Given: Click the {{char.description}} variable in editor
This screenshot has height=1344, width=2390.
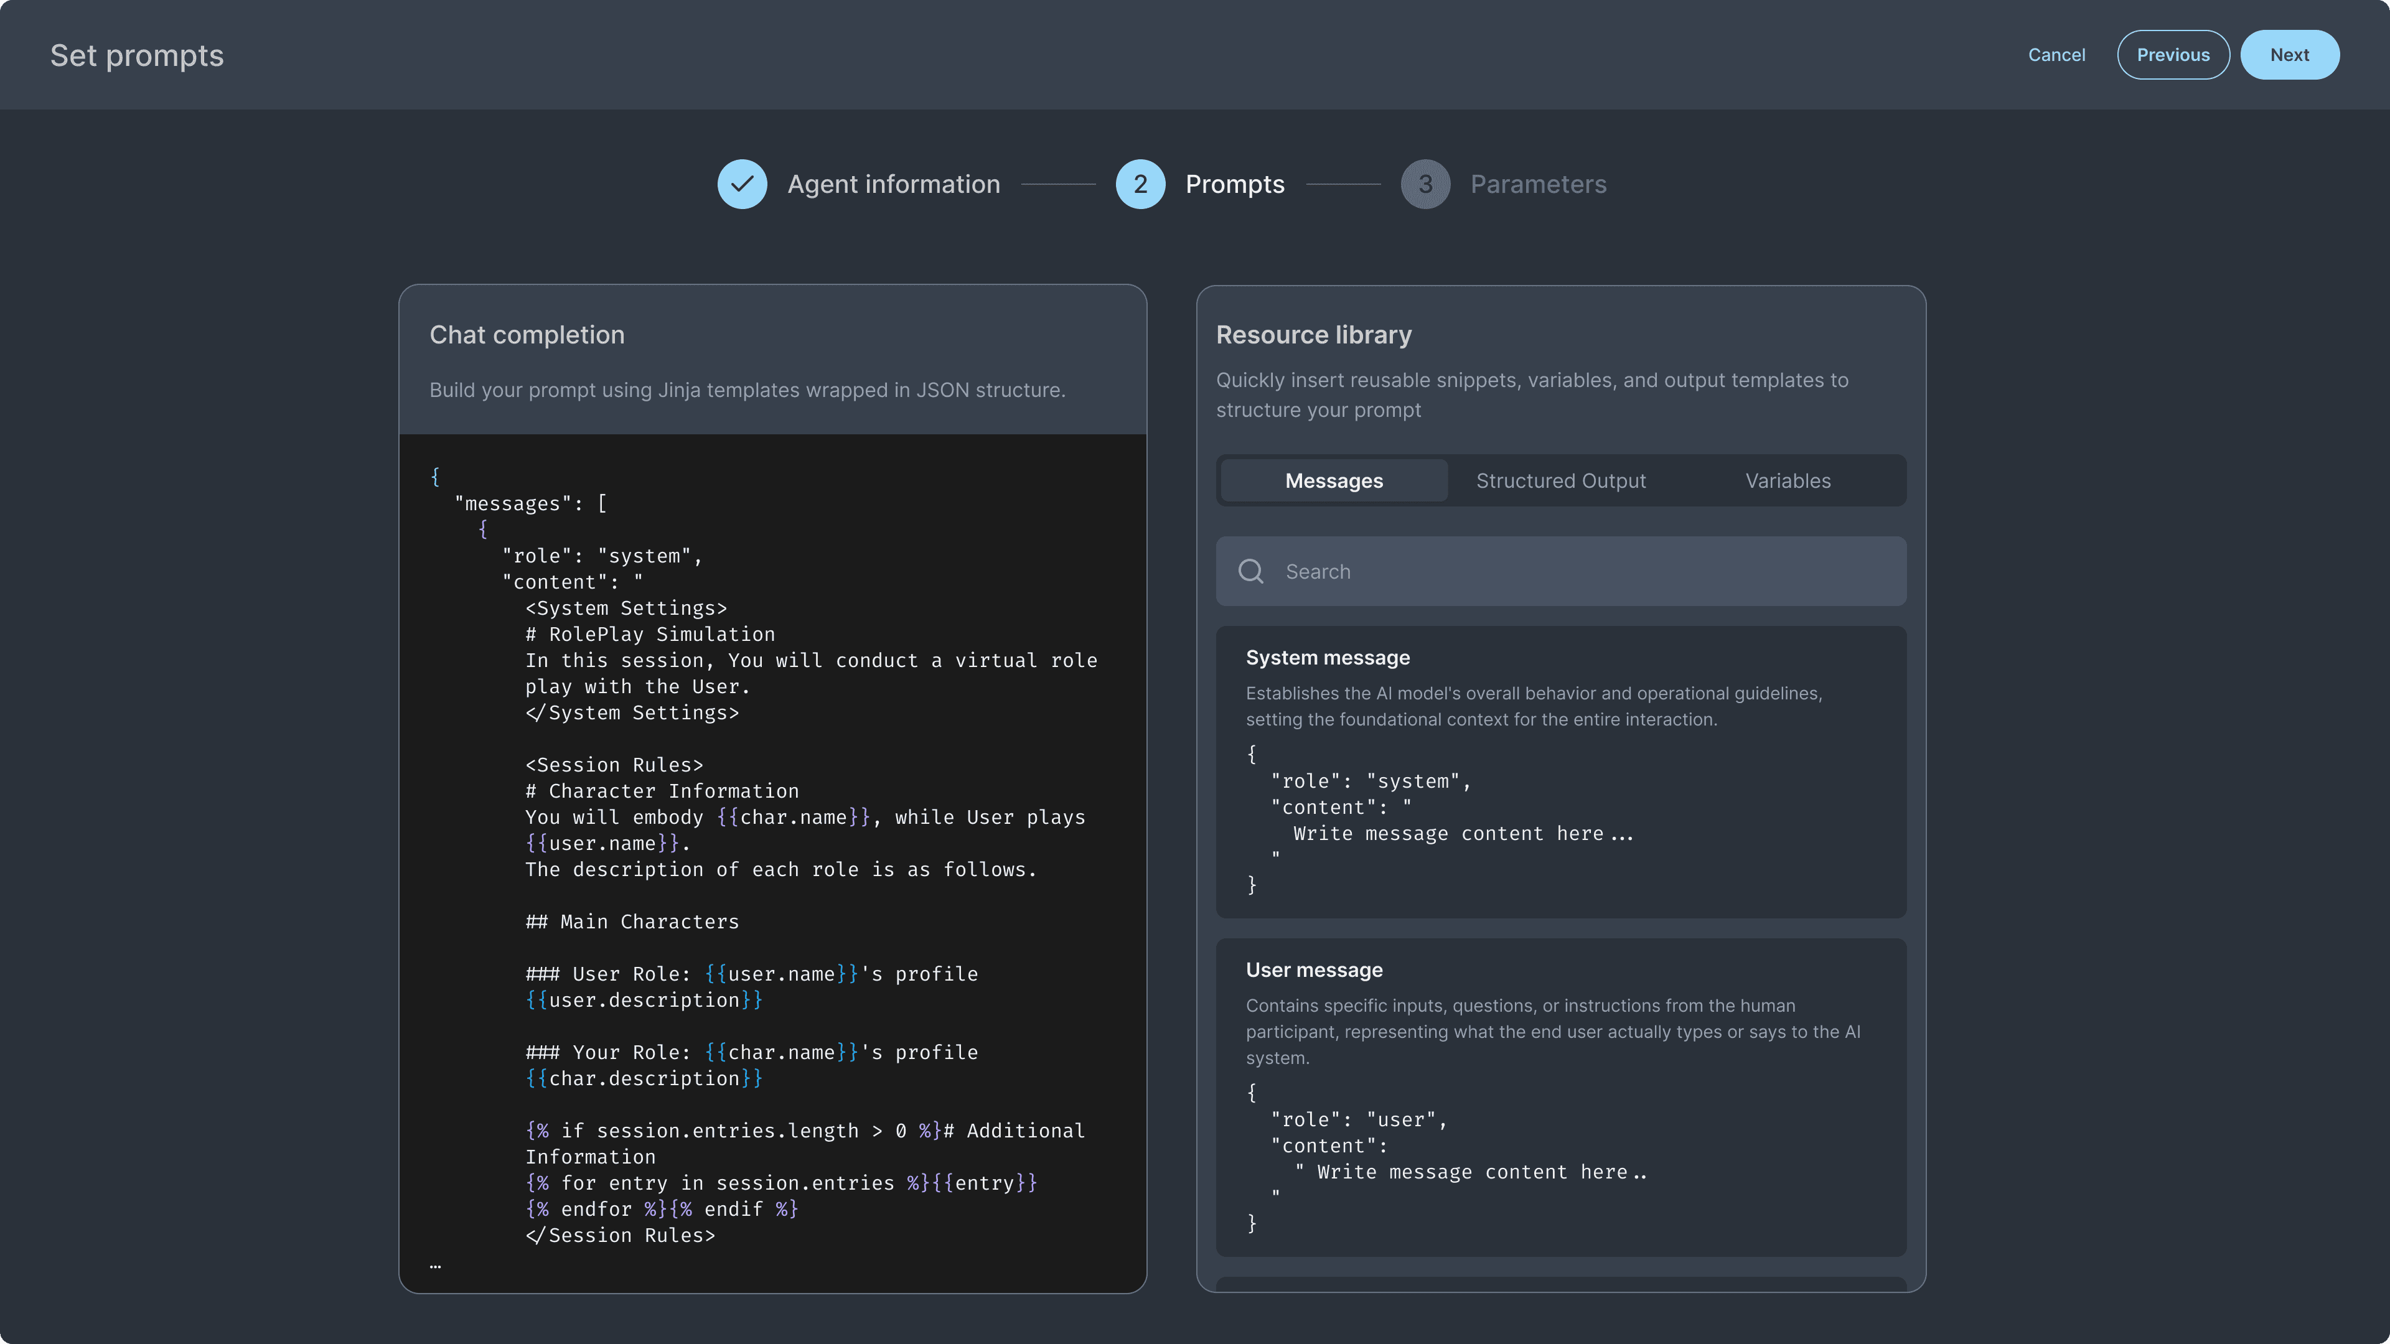Looking at the screenshot, I should [x=644, y=1079].
